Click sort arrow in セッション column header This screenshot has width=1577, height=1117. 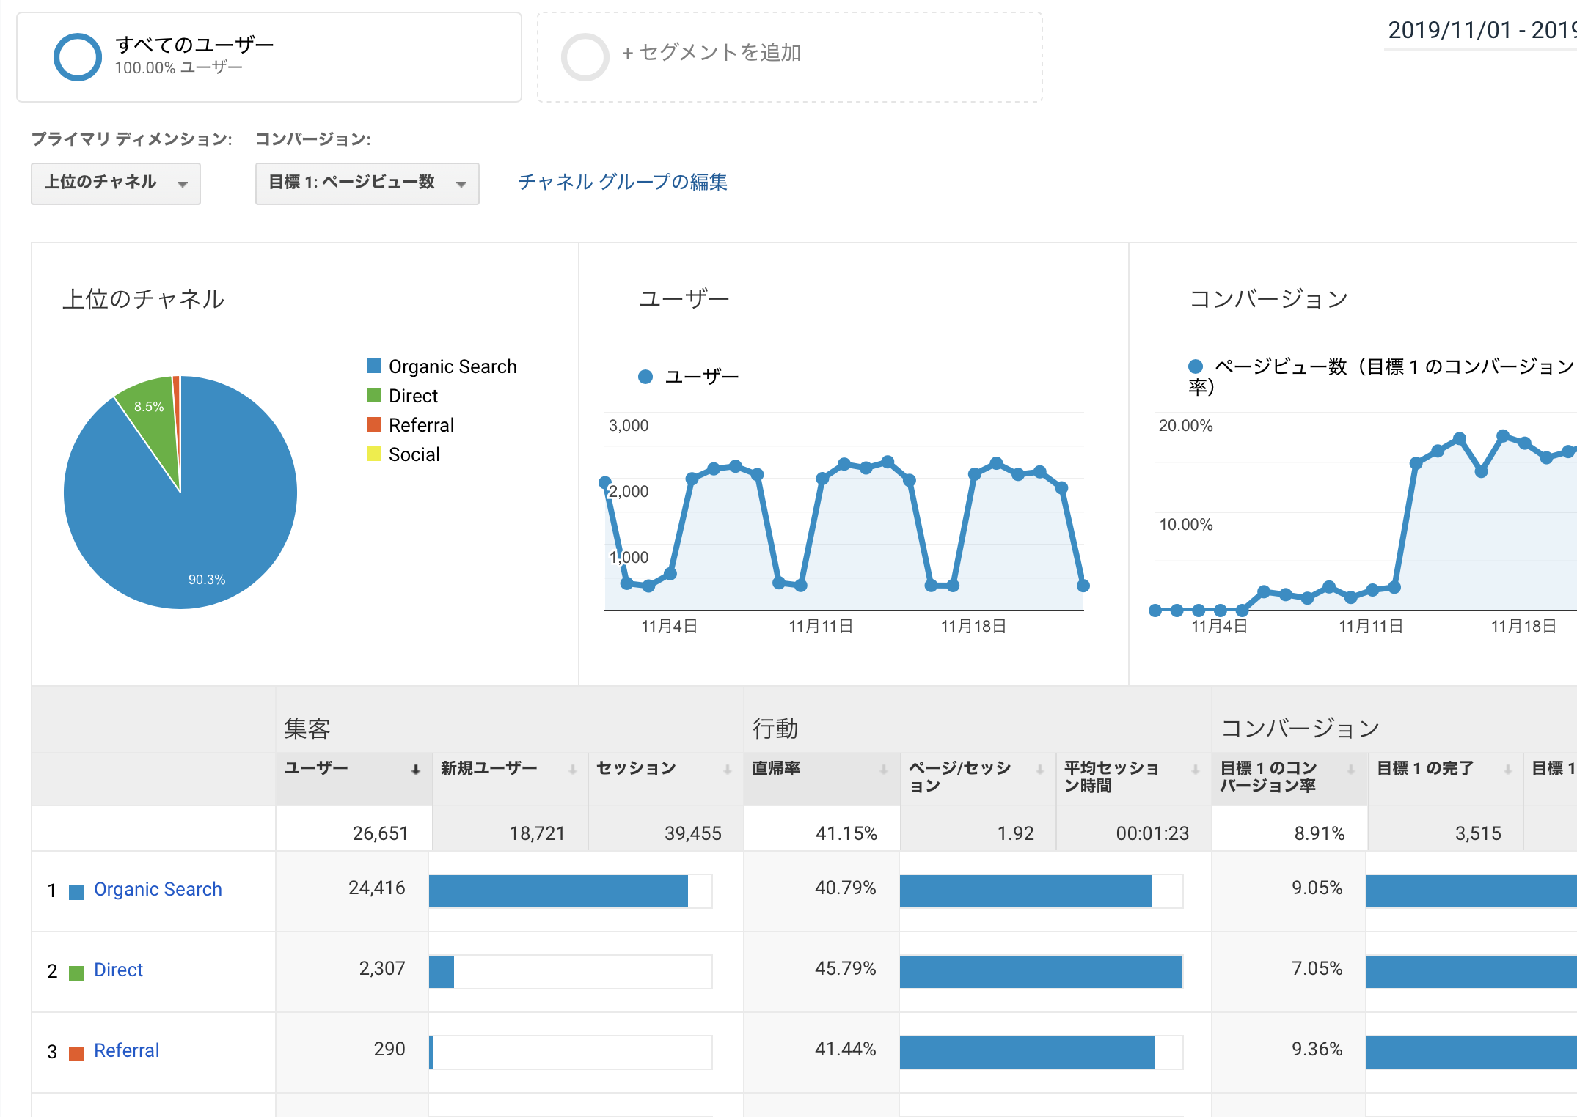(728, 769)
